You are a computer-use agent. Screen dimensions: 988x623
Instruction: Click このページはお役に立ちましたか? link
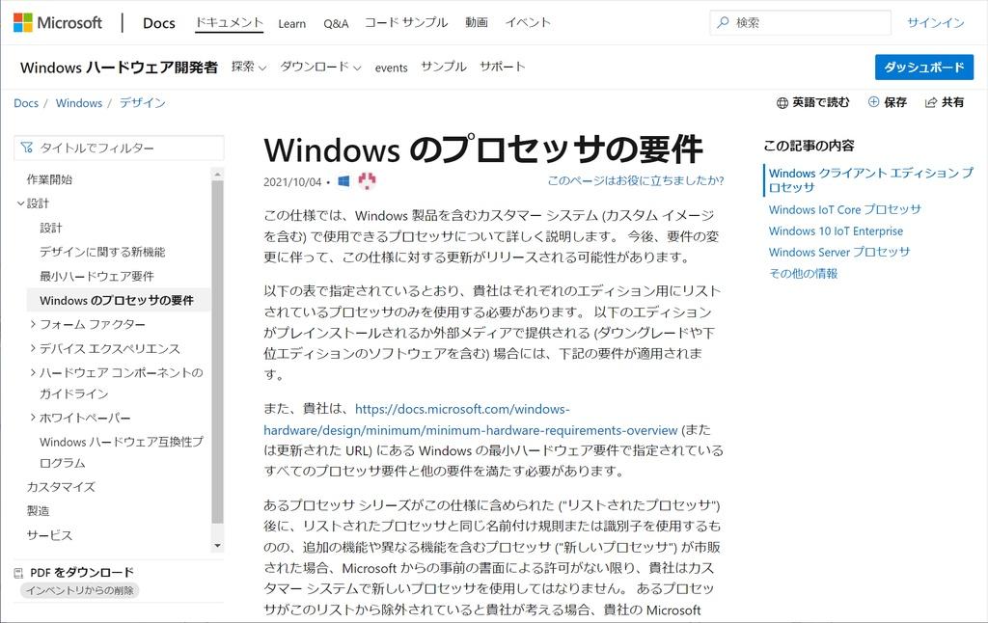point(636,180)
